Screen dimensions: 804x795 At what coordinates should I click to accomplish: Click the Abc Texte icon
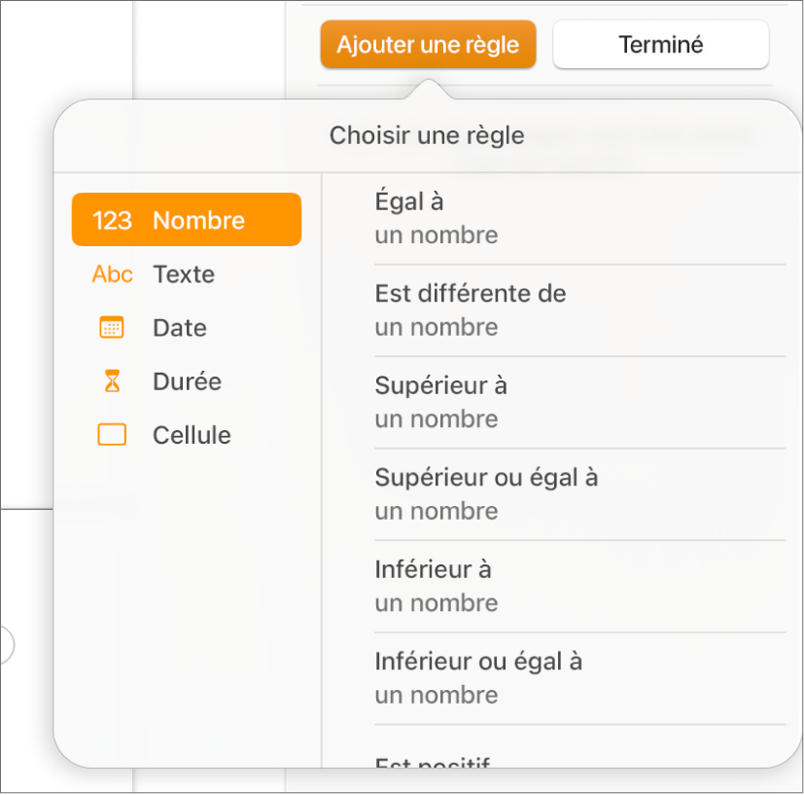pos(111,273)
